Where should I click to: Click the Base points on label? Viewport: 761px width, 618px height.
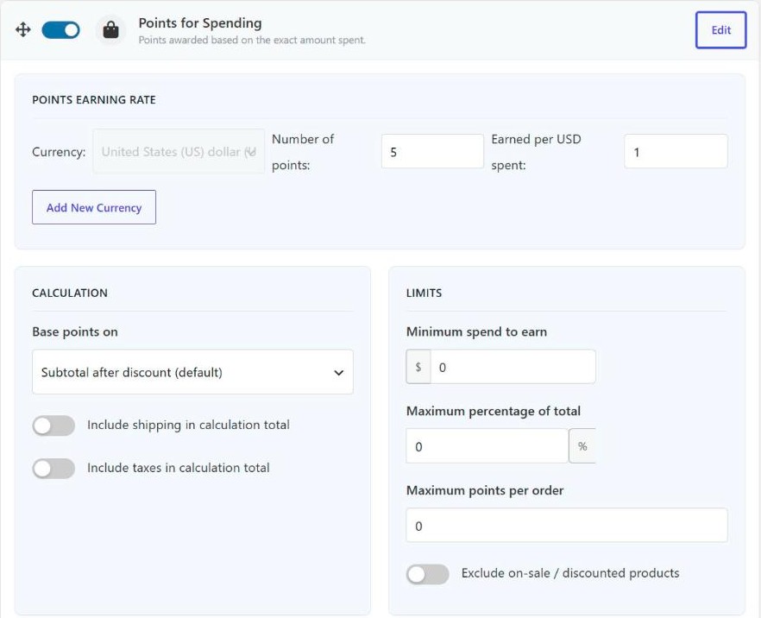[75, 331]
